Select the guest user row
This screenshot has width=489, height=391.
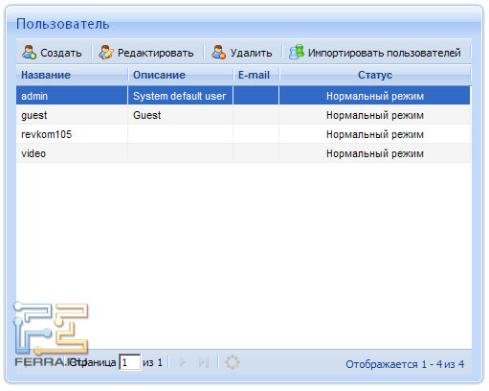click(243, 115)
